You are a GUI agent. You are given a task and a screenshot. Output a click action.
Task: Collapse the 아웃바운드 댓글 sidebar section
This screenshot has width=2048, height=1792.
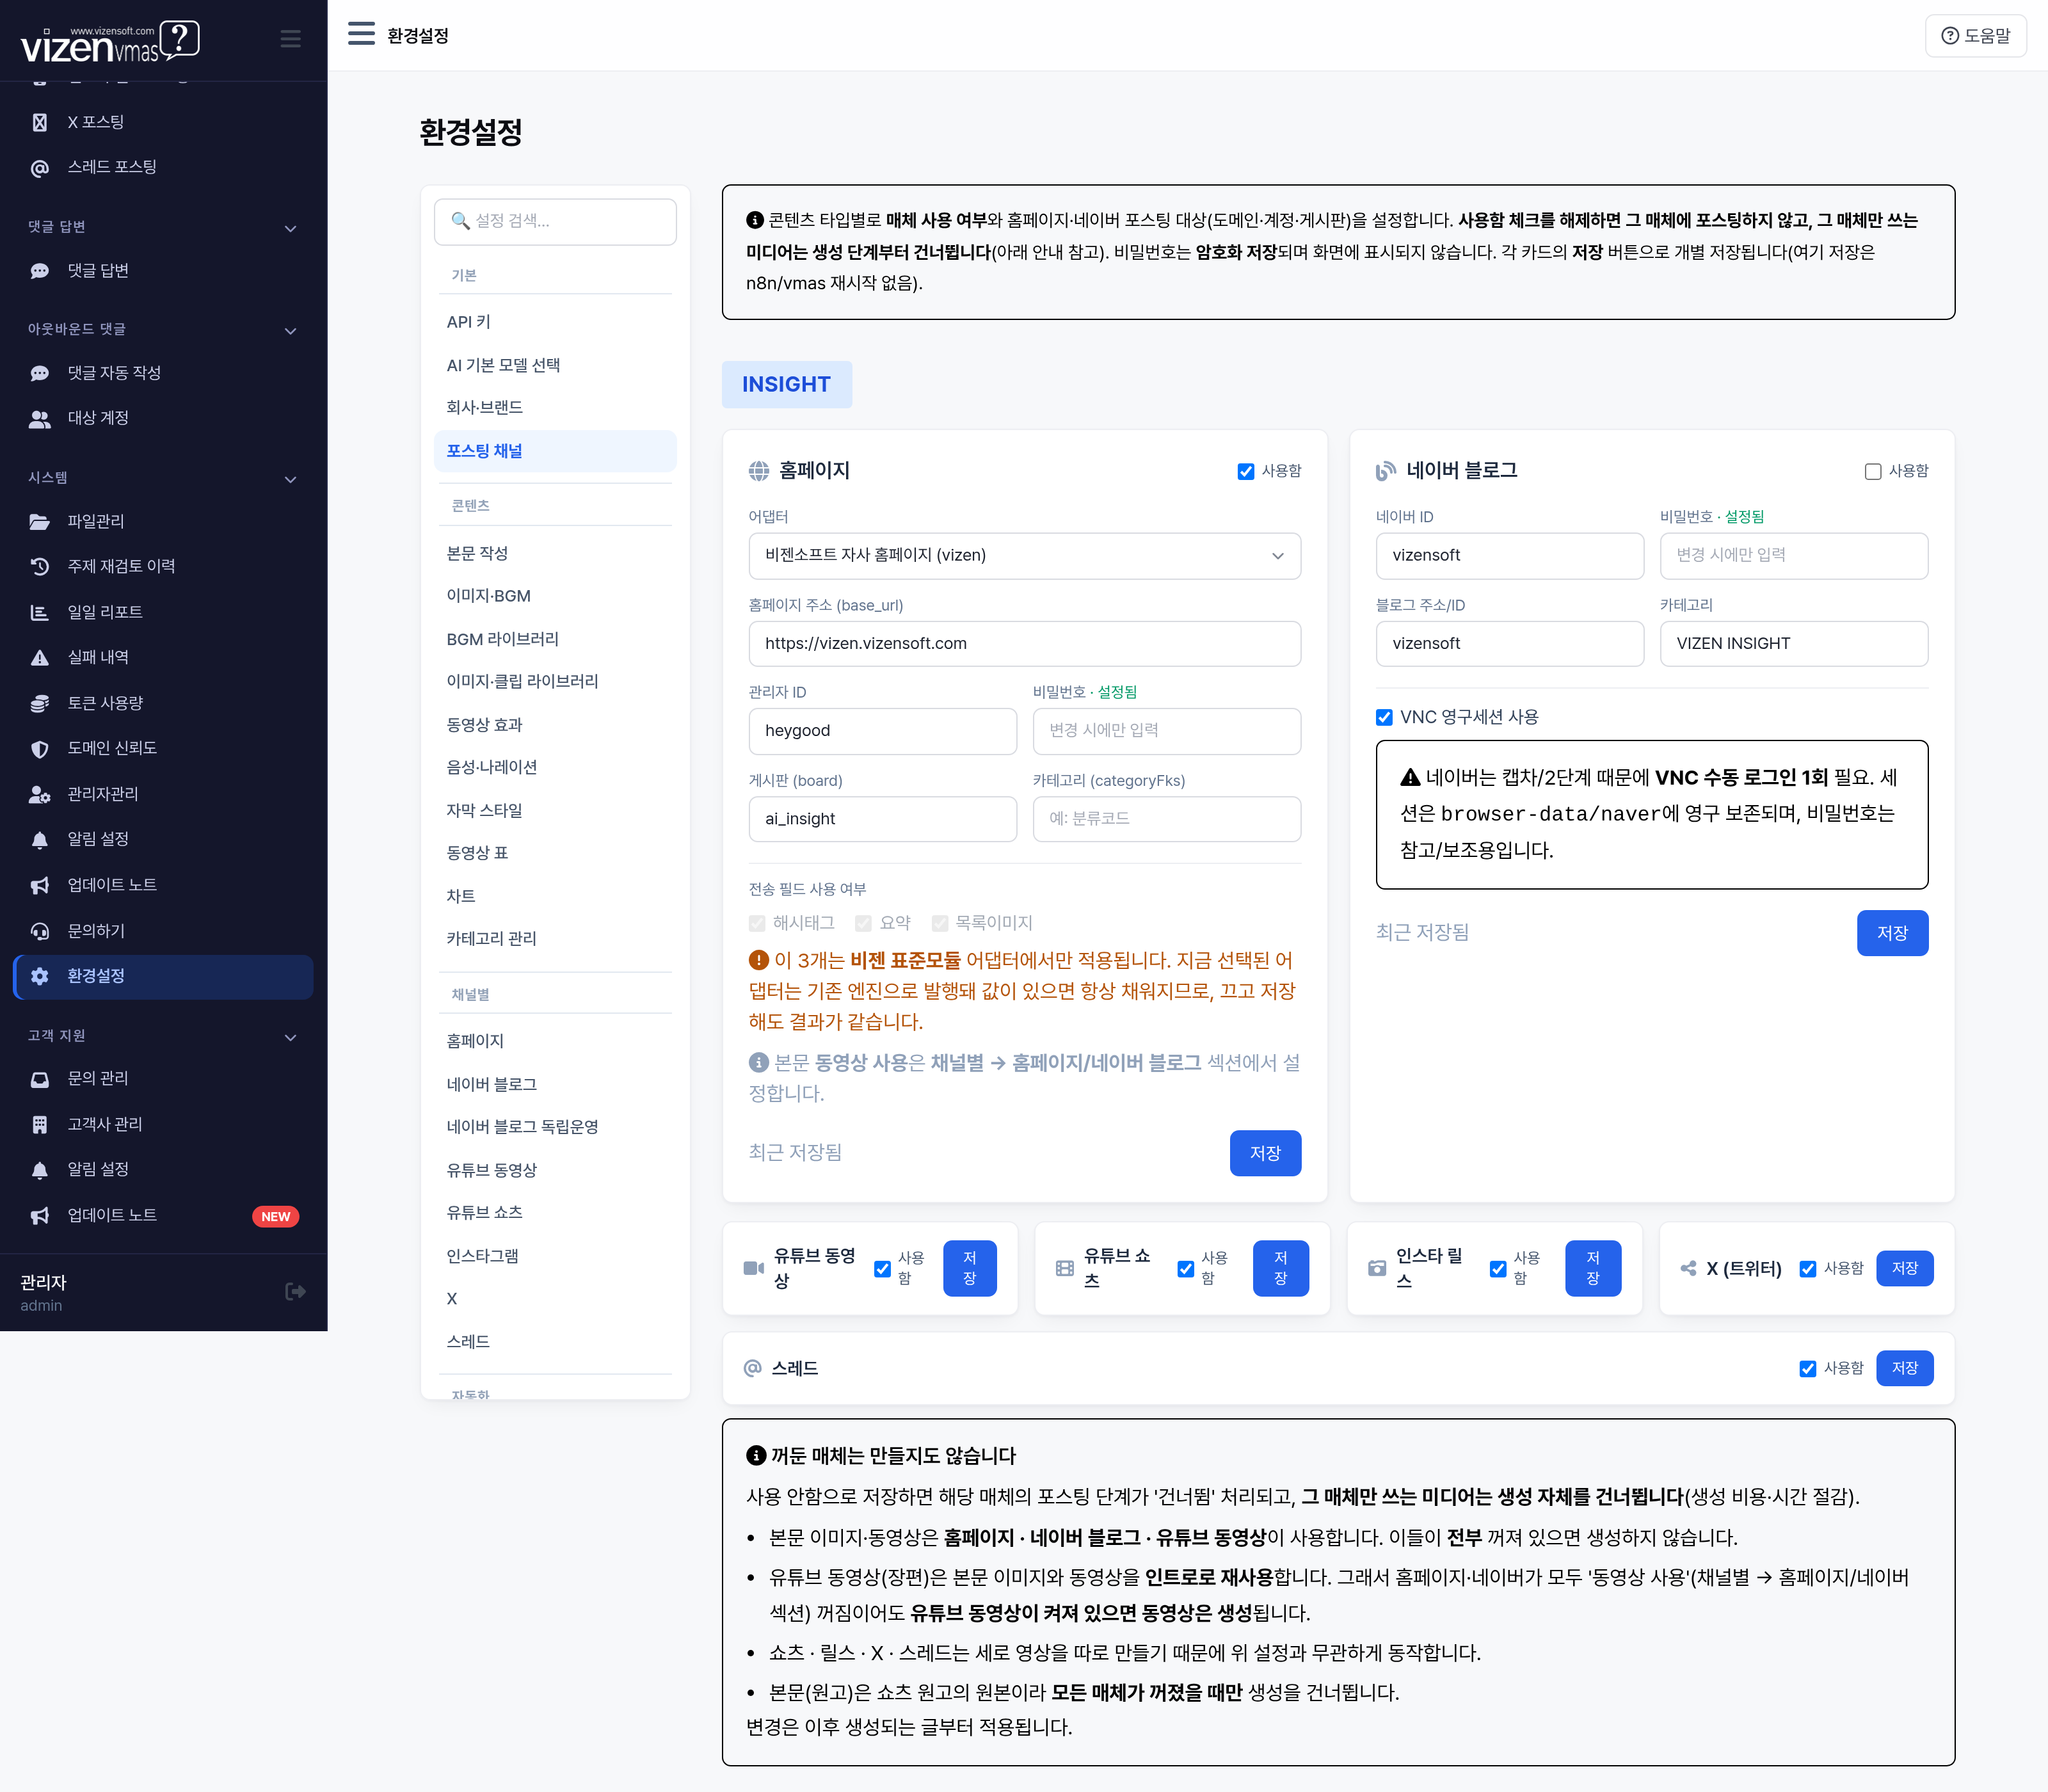point(290,330)
